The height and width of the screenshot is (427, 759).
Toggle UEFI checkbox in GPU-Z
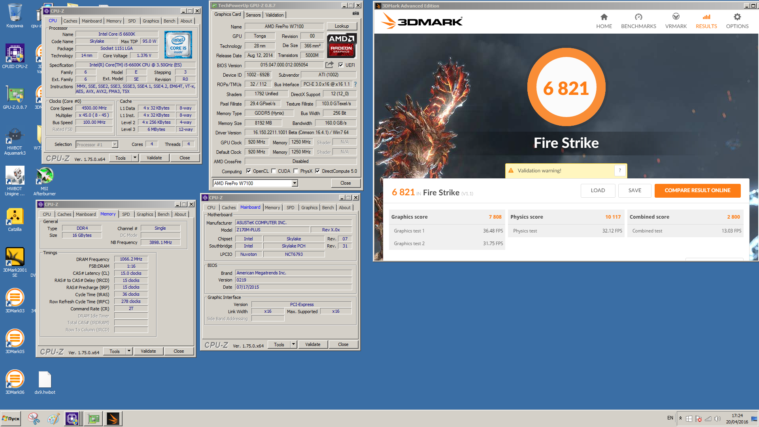341,65
